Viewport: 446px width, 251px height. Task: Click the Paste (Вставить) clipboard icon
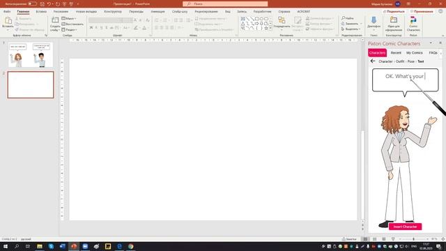(8, 20)
